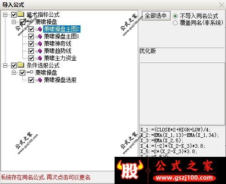Select the 萧啸趋势线 tree item
This screenshot has width=226, height=184.
click(57, 51)
